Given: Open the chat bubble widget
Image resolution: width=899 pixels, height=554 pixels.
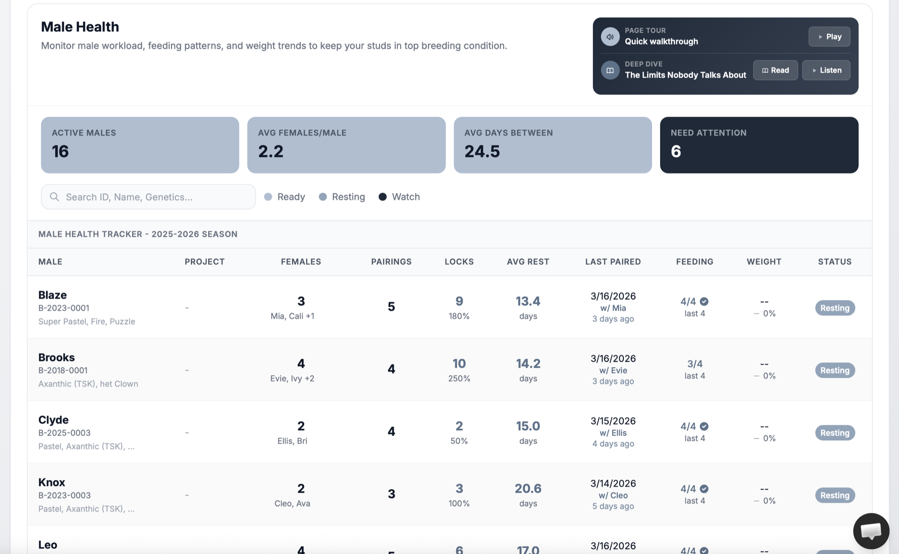Looking at the screenshot, I should (x=871, y=531).
